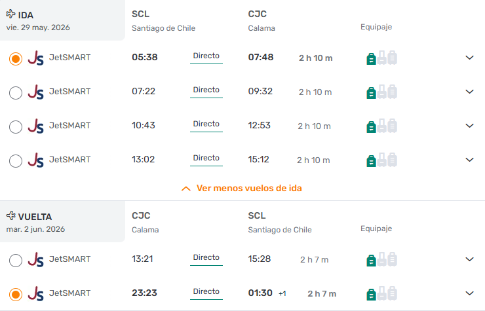
Task: Click 'Directo' label on 07:22 flight
Action: [x=206, y=90]
